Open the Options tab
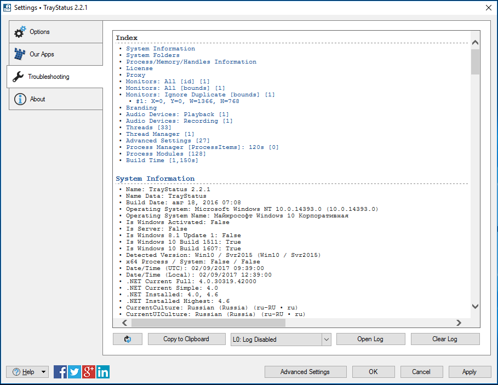This screenshot has width=498, height=385. tap(55, 32)
